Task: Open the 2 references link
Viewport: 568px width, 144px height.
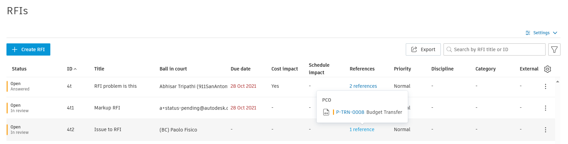Action: [x=363, y=86]
